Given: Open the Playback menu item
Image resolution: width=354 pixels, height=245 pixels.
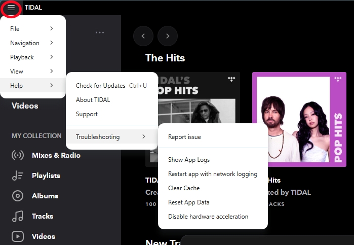Looking at the screenshot, I should 33,57.
